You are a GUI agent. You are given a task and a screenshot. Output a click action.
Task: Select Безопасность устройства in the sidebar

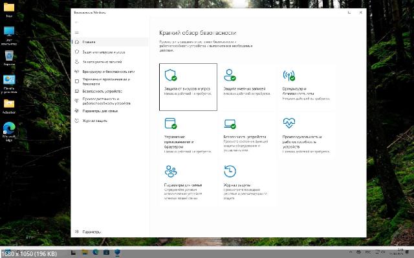pos(103,92)
